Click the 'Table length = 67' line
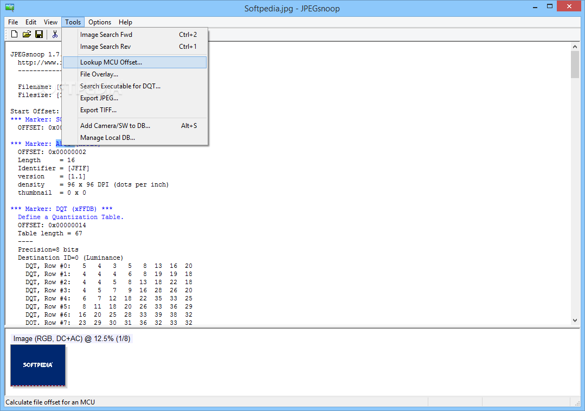 50,234
